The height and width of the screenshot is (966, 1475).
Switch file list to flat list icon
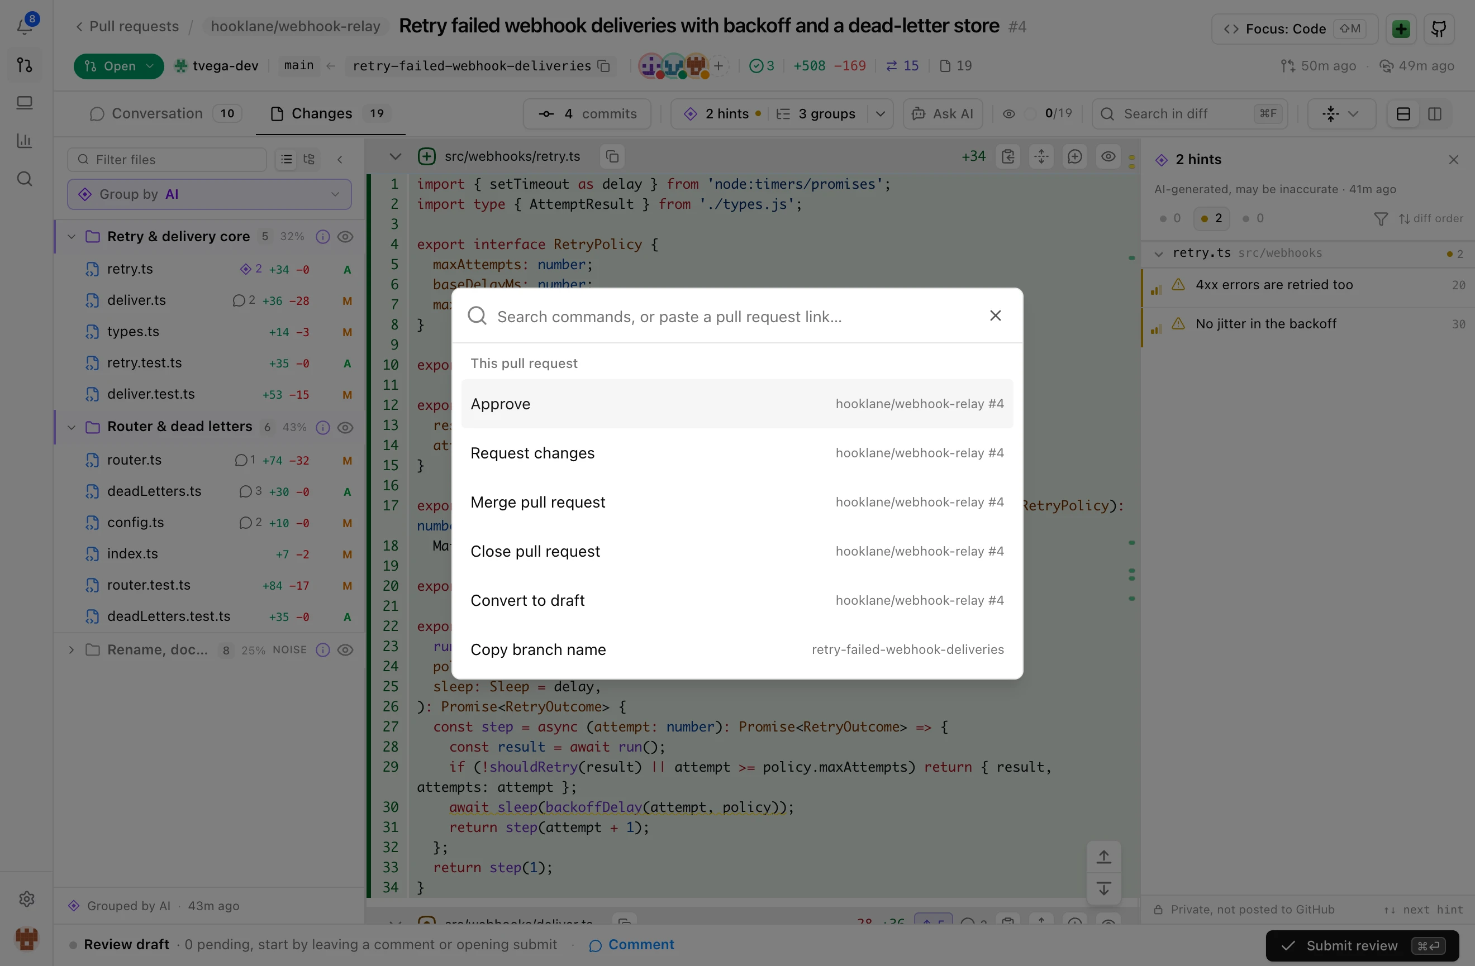click(x=286, y=160)
